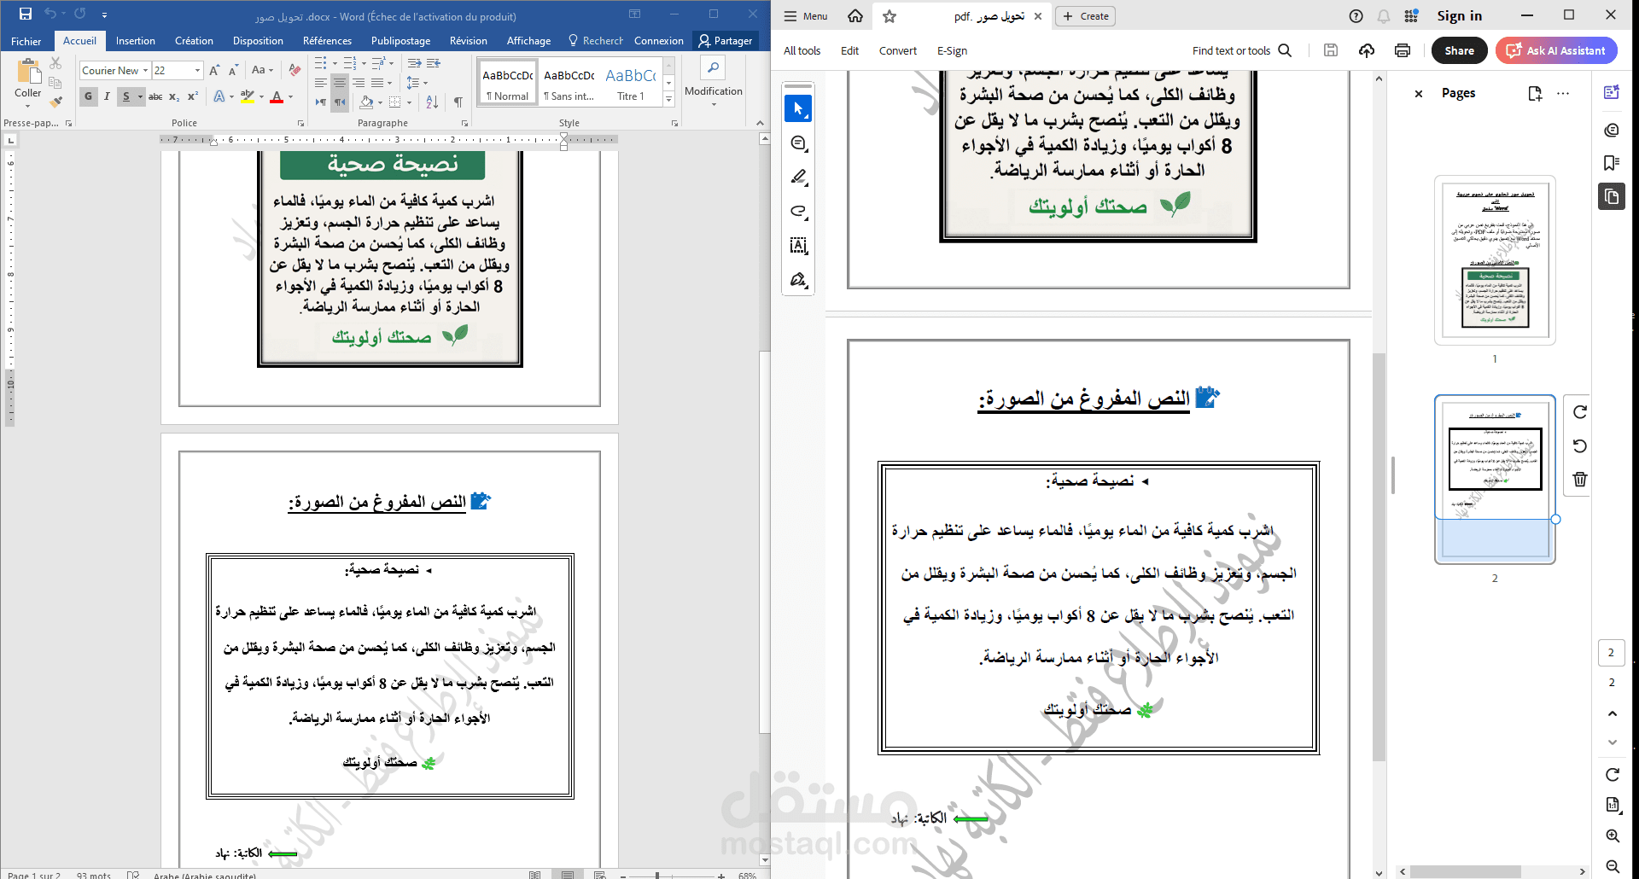Switch to the Disposition ribbon tab
This screenshot has height=879, width=1639.
[x=258, y=41]
